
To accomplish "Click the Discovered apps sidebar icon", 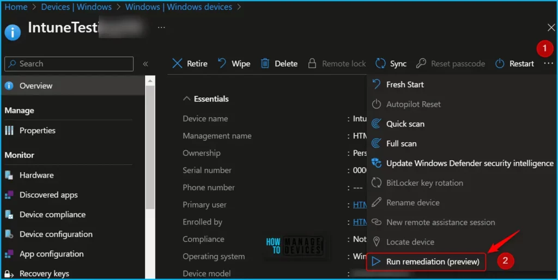I will pos(9,194).
